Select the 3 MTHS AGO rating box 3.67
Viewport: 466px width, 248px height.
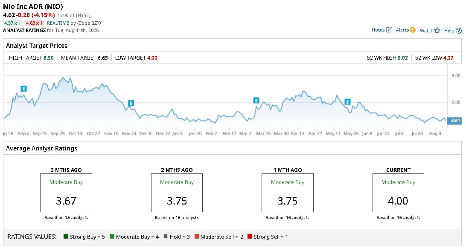[x=66, y=193]
